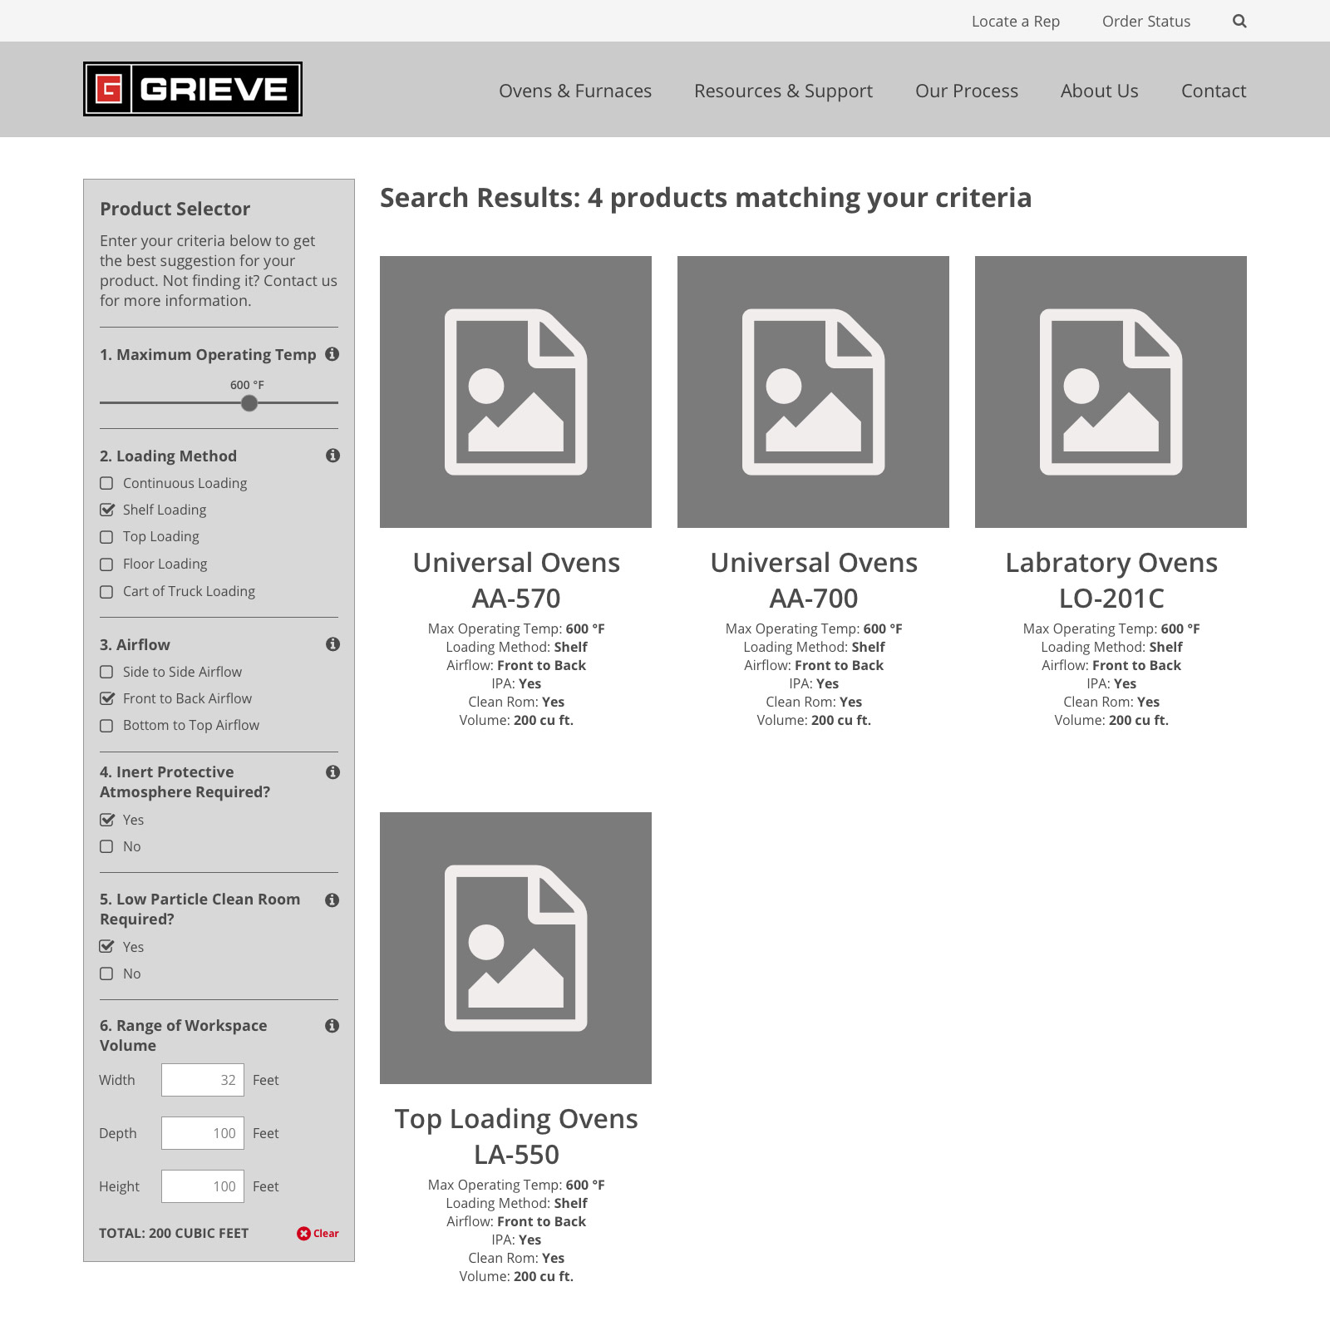Open info icon for Airflow
Screen dimensions: 1330x1326
[332, 644]
